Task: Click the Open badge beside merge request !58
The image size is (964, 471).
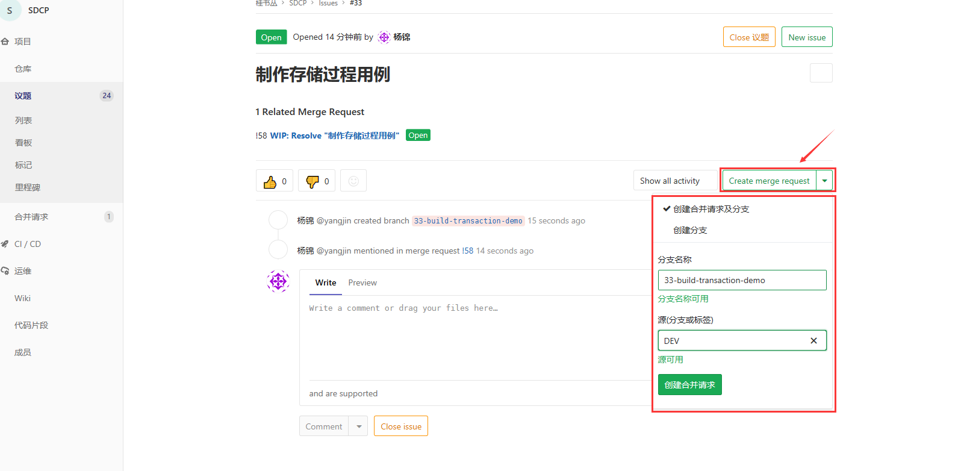Action: (x=418, y=135)
